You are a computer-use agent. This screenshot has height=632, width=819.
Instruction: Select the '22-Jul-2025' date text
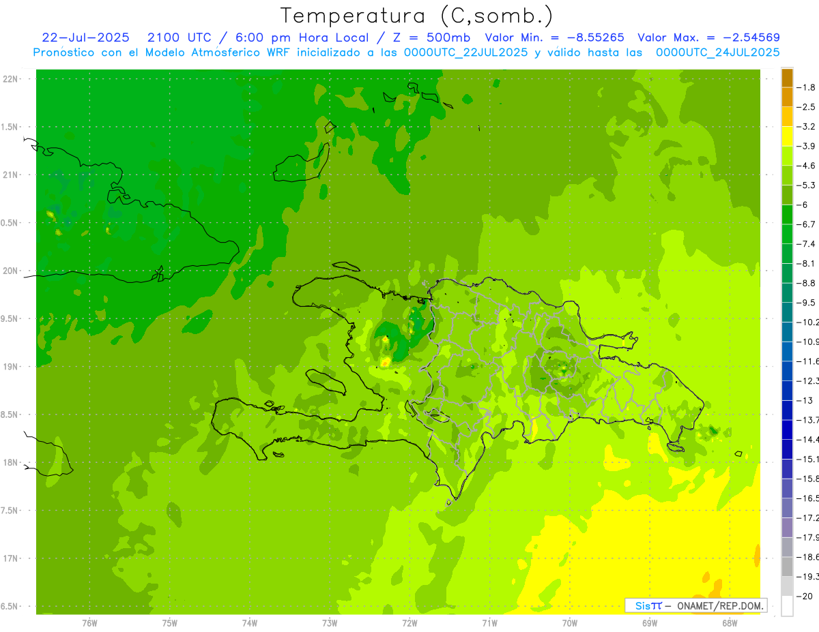(86, 37)
